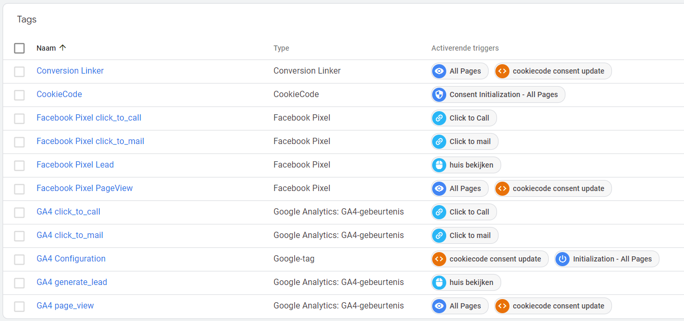The height and width of the screenshot is (321, 684).
Task: Check the GA4 click_to_call checkbox
Action: point(19,212)
